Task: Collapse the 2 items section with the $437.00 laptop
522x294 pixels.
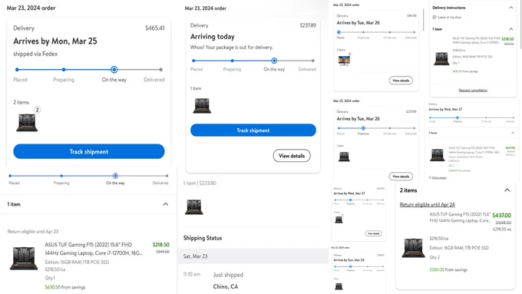Action: pos(507,190)
